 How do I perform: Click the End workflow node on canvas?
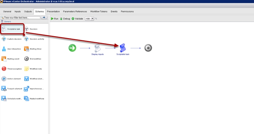(148, 48)
